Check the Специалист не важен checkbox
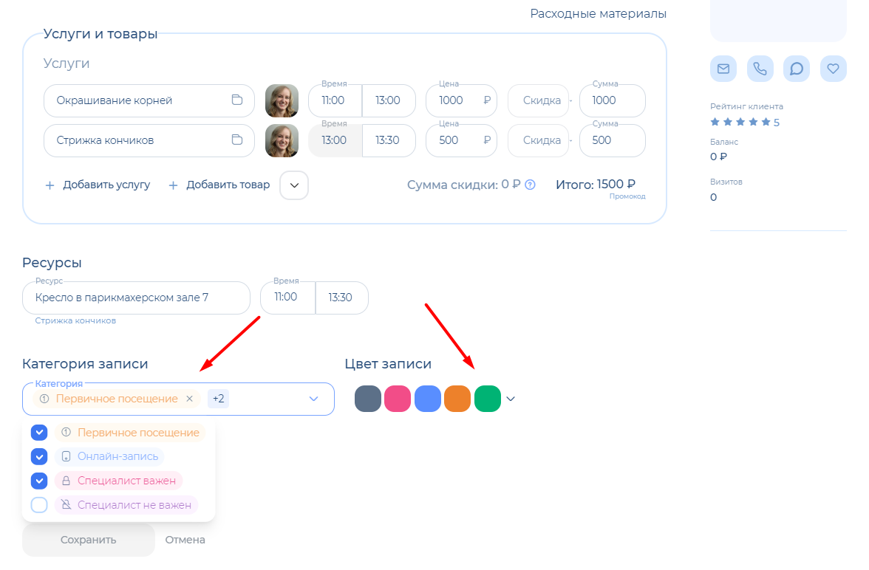Image resolution: width=869 pixels, height=570 pixels. [x=39, y=505]
